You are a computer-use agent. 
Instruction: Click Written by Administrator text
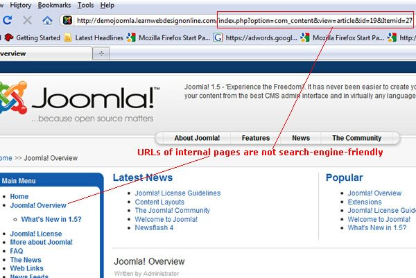pyautogui.click(x=147, y=273)
